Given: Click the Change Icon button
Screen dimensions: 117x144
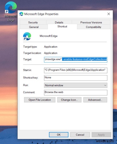Looking at the screenshot, I should pyautogui.click(x=69, y=100).
